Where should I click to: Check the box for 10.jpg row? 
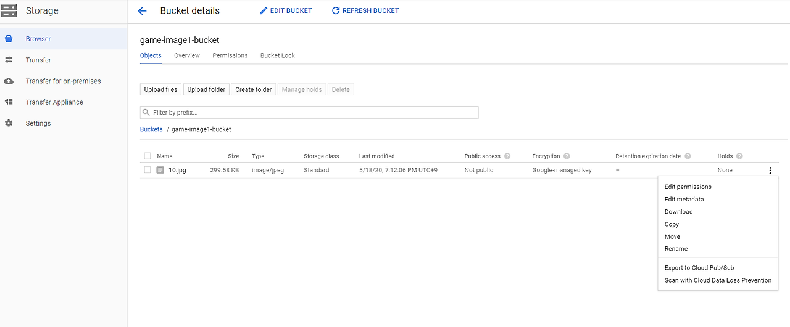coord(148,170)
